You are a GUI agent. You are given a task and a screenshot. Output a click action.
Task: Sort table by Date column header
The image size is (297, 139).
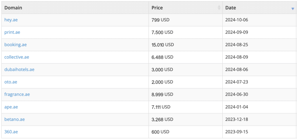[231, 8]
